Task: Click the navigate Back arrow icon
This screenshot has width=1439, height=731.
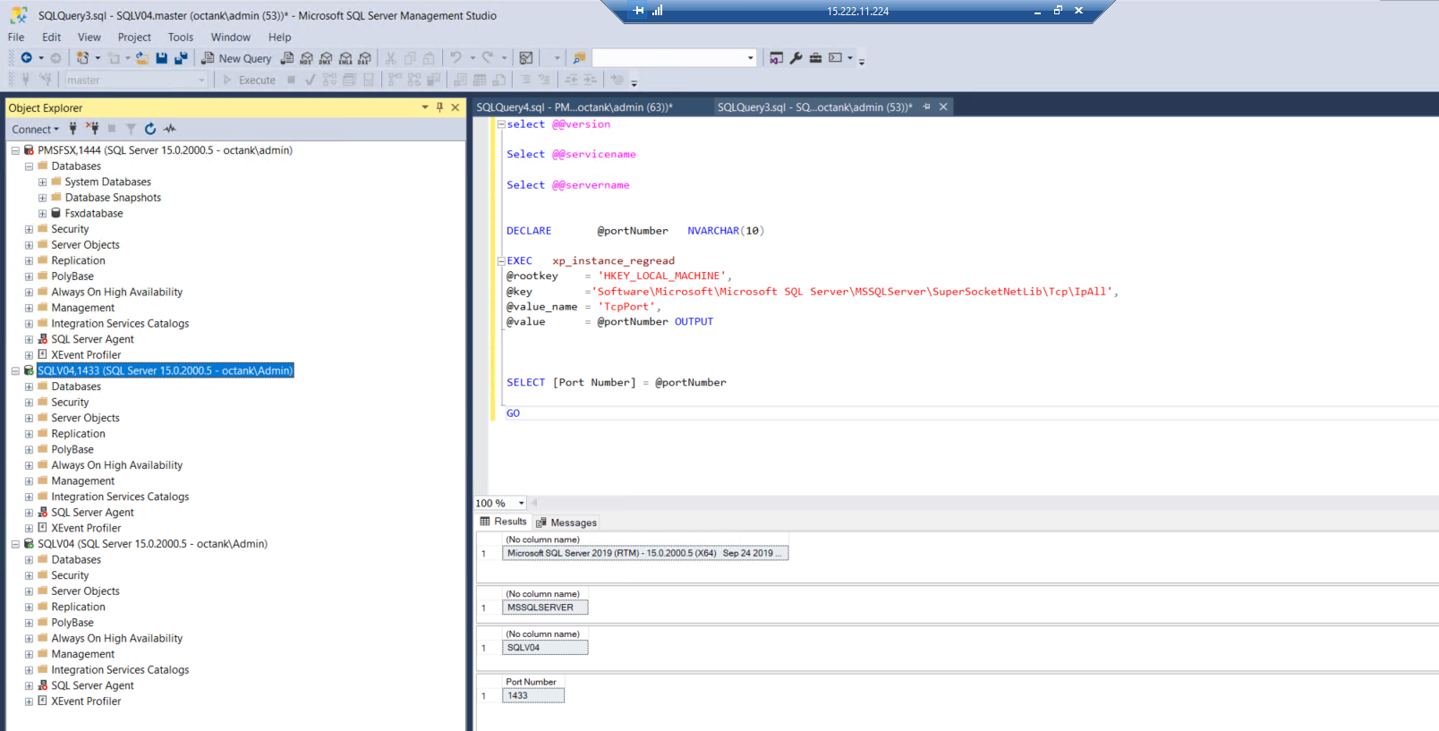Action: (27, 58)
